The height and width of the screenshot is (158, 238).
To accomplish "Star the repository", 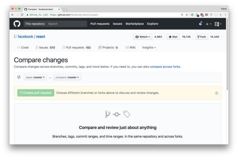I will tap(173, 37).
